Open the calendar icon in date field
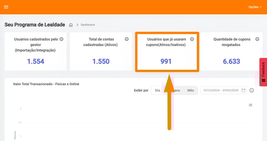The height and width of the screenshot is (141, 267). 243,90
